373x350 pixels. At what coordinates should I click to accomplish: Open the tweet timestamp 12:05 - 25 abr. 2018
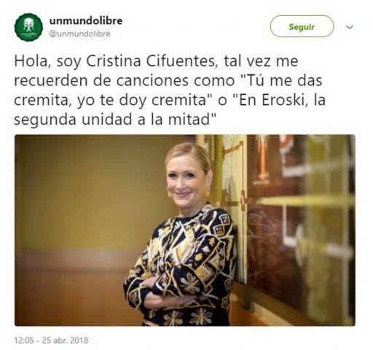(x=51, y=340)
